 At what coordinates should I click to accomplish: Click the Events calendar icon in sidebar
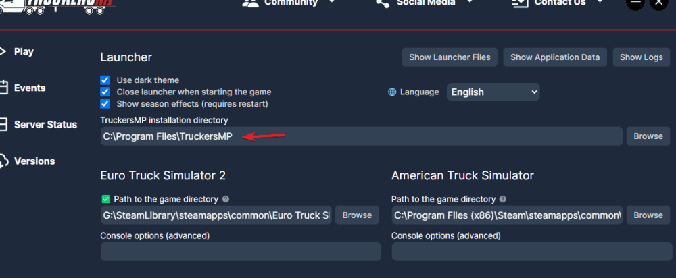coord(3,88)
